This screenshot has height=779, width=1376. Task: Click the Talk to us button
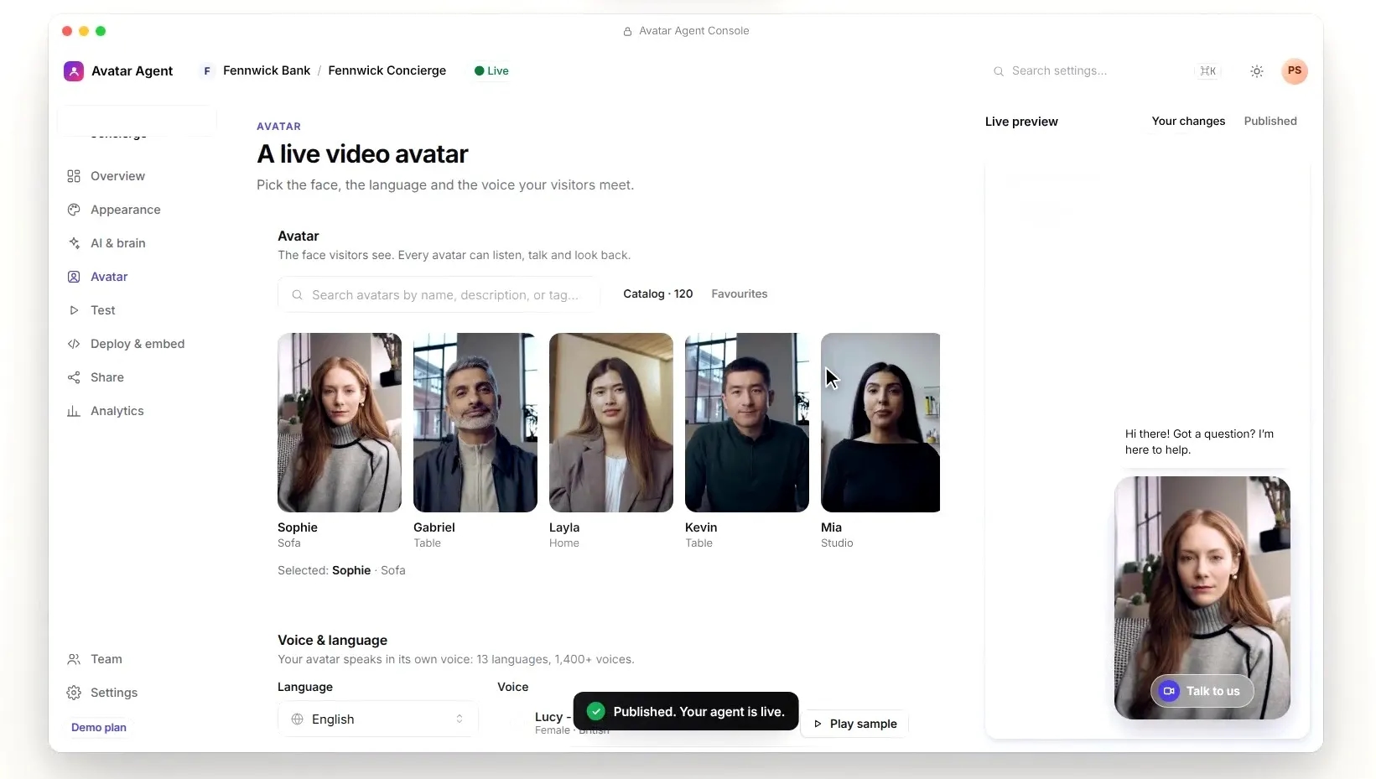(1202, 691)
